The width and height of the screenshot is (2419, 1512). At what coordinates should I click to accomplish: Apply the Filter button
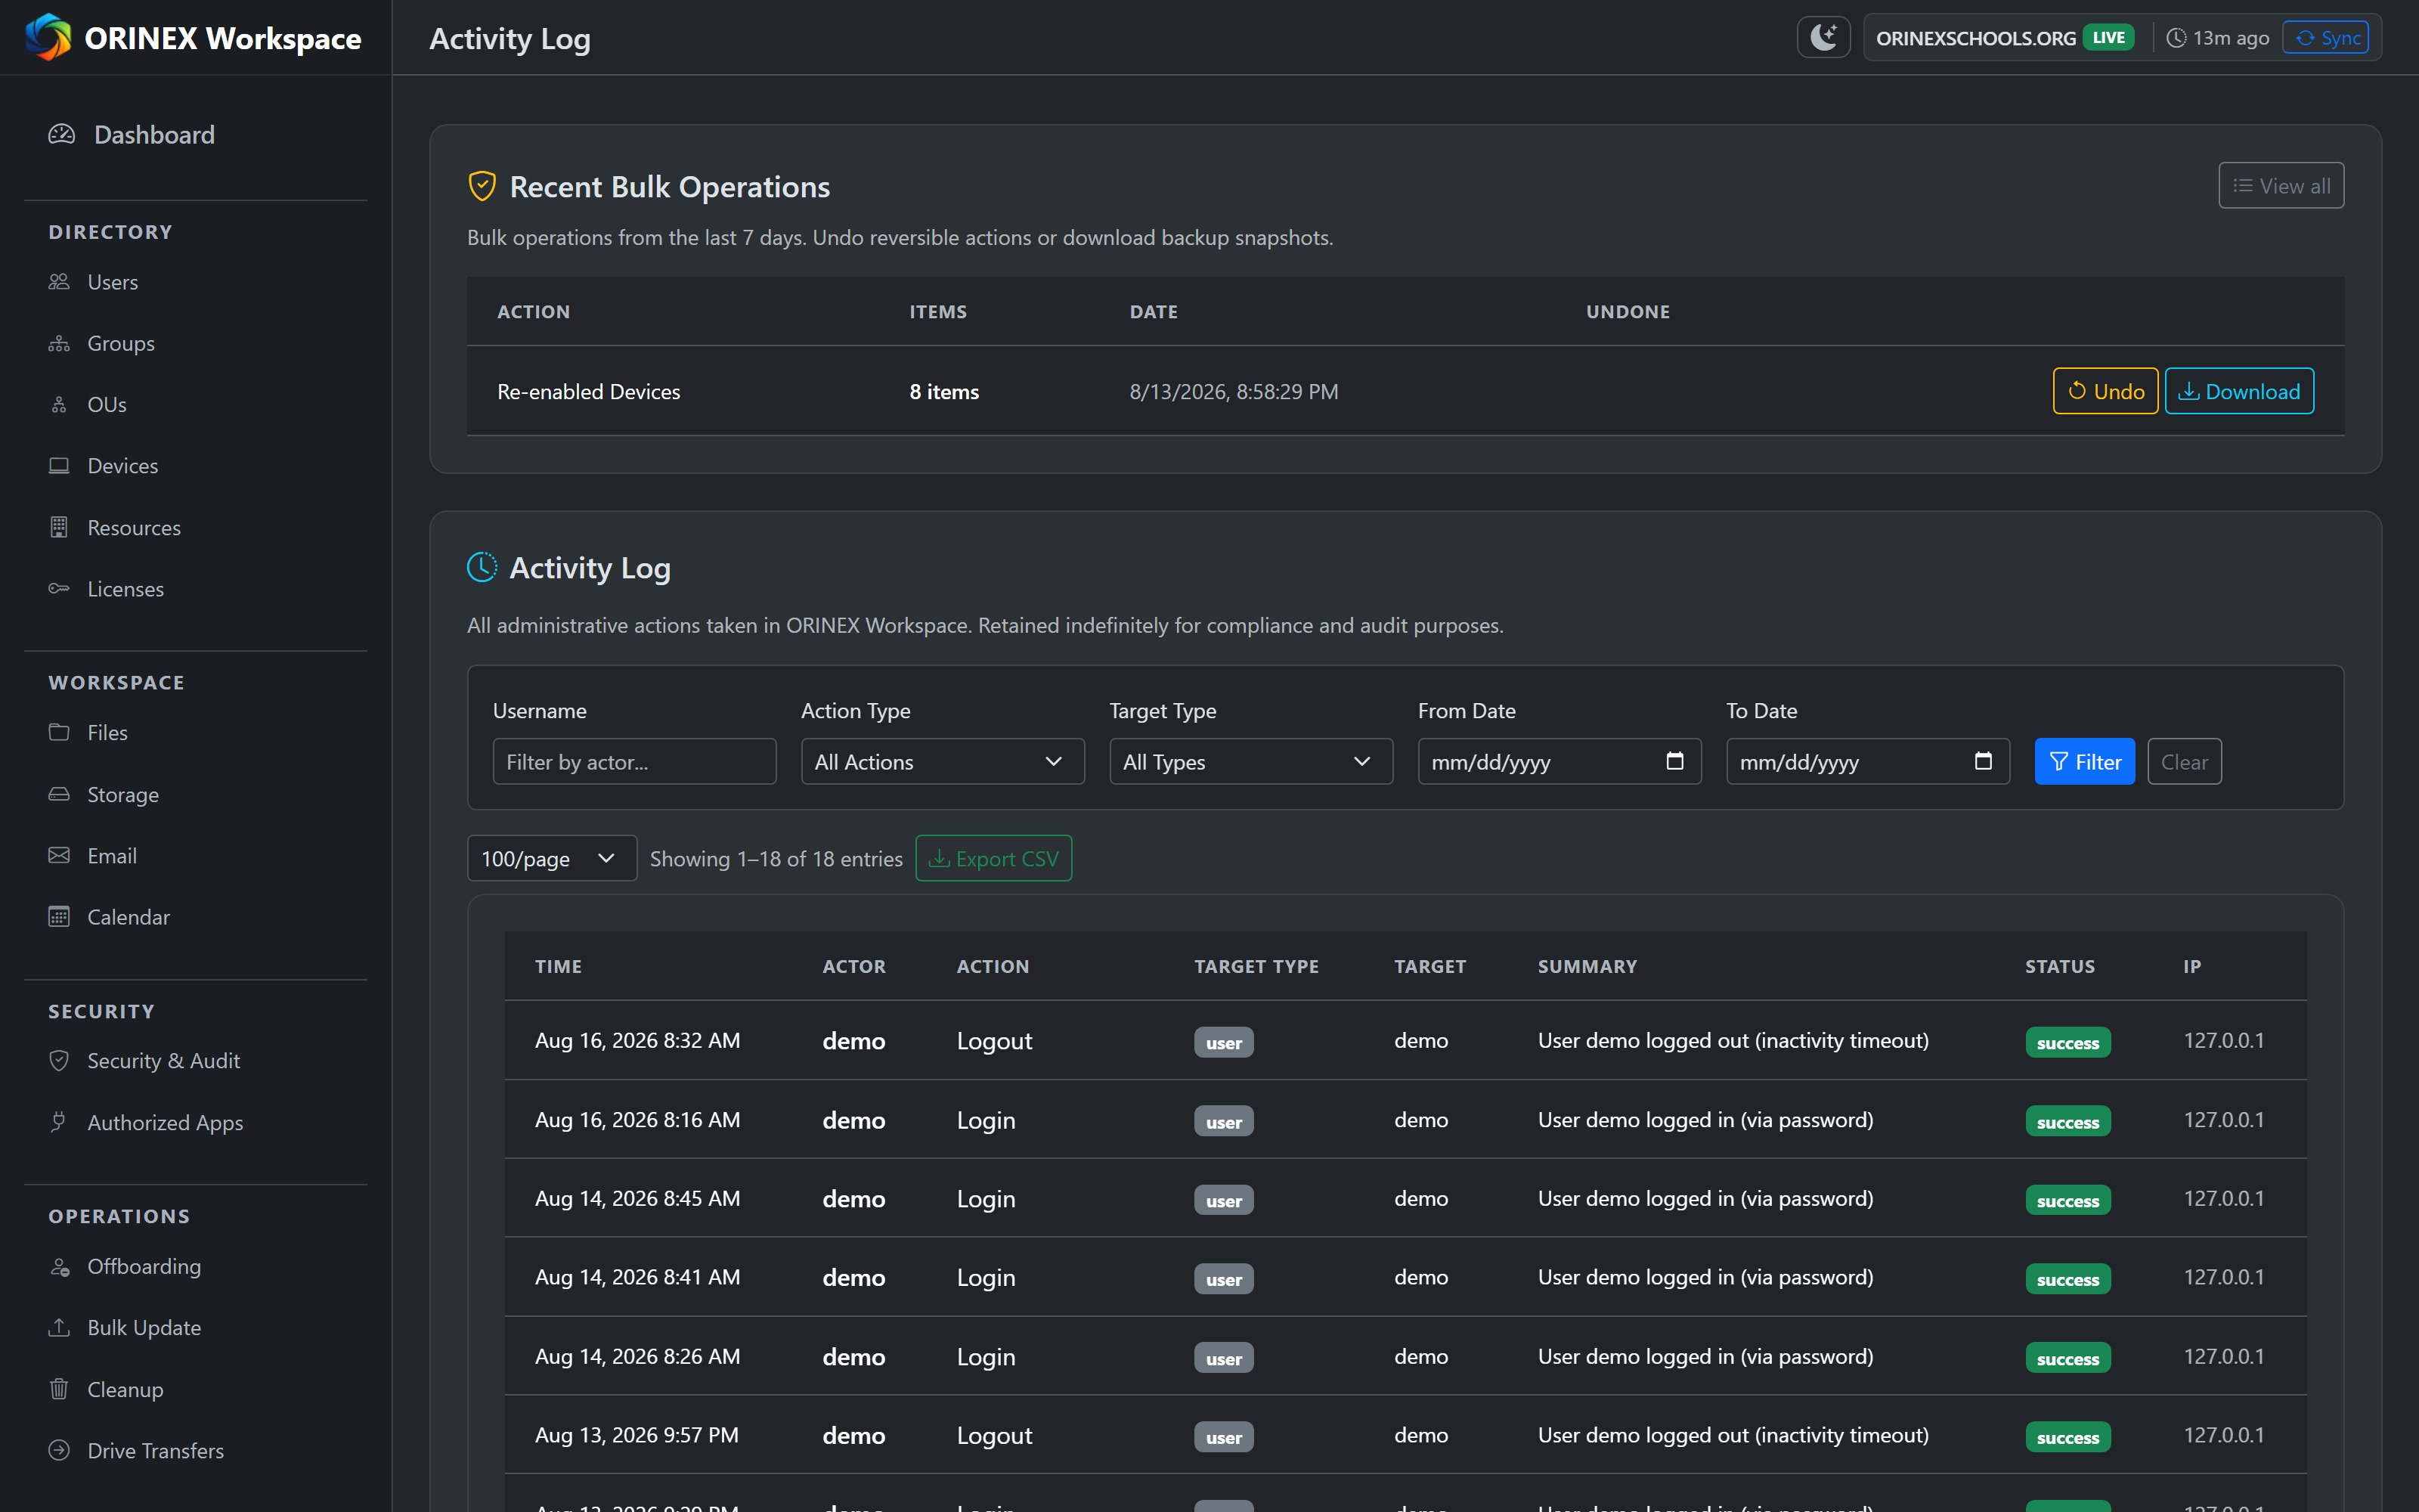pos(2084,762)
